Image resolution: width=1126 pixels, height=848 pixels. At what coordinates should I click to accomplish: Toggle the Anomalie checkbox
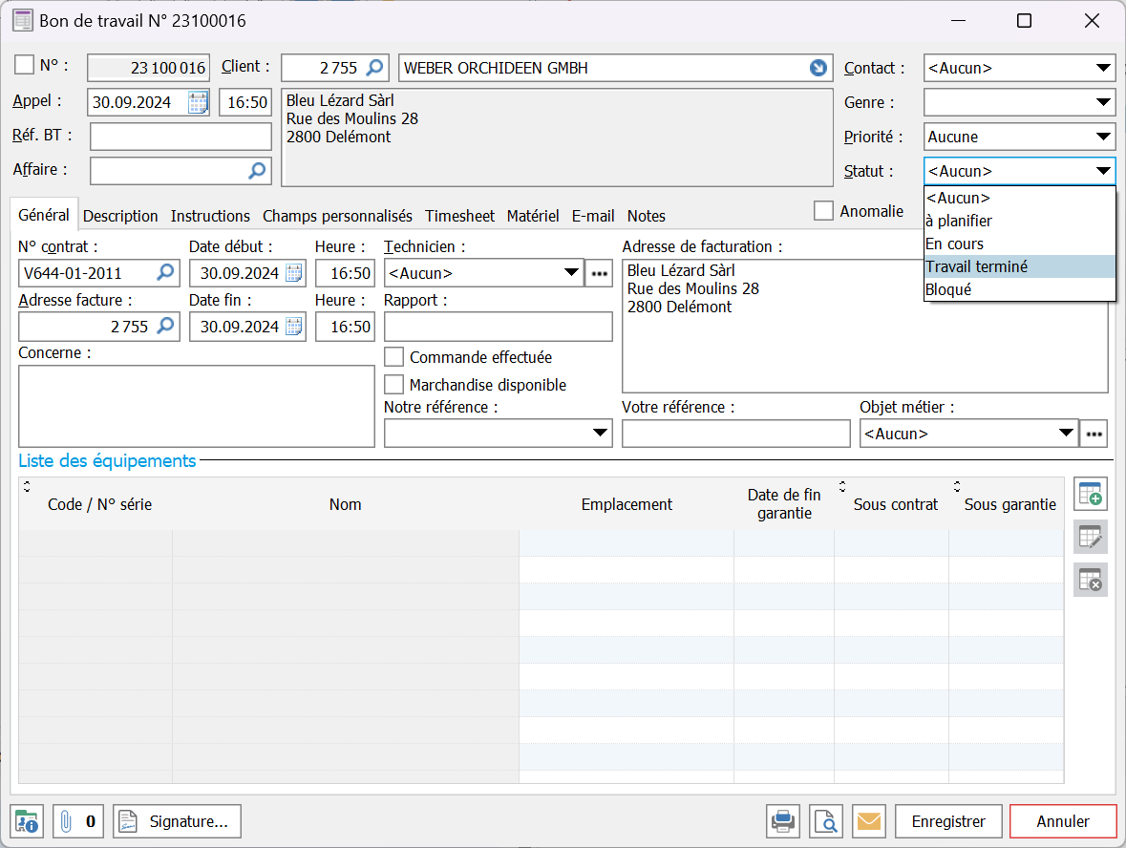pyautogui.click(x=823, y=211)
